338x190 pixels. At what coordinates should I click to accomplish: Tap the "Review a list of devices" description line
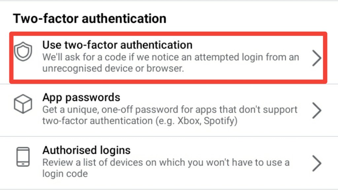pos(166,162)
